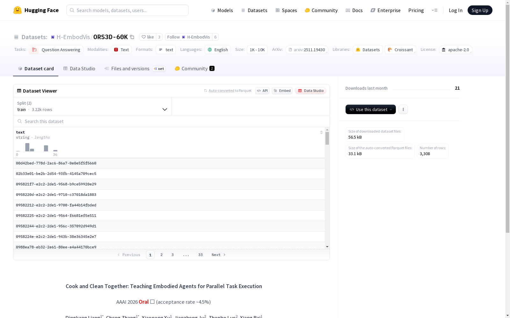Switch to the Dataset card tab
The image size is (510, 318).
(36, 69)
